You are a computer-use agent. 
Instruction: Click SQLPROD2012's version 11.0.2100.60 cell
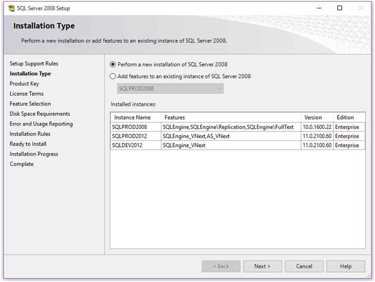click(317, 136)
